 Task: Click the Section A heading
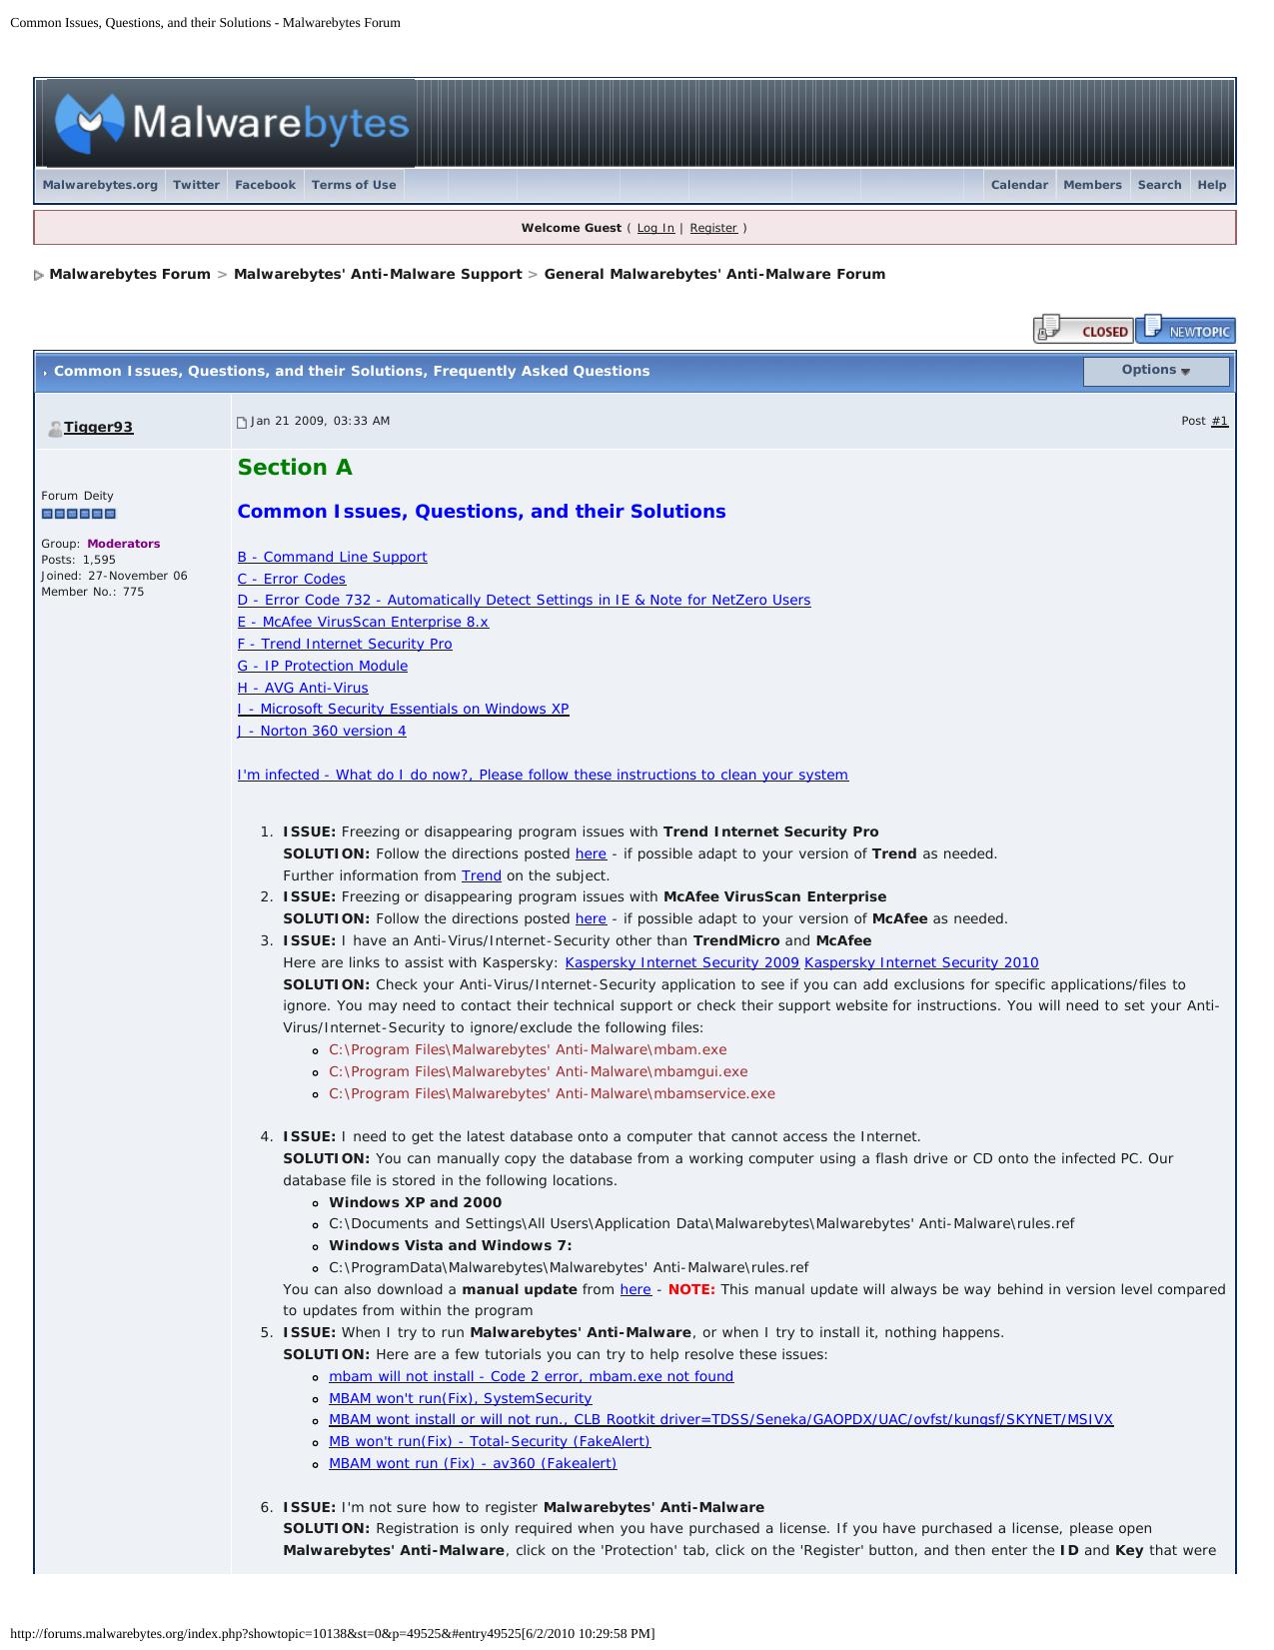(295, 468)
